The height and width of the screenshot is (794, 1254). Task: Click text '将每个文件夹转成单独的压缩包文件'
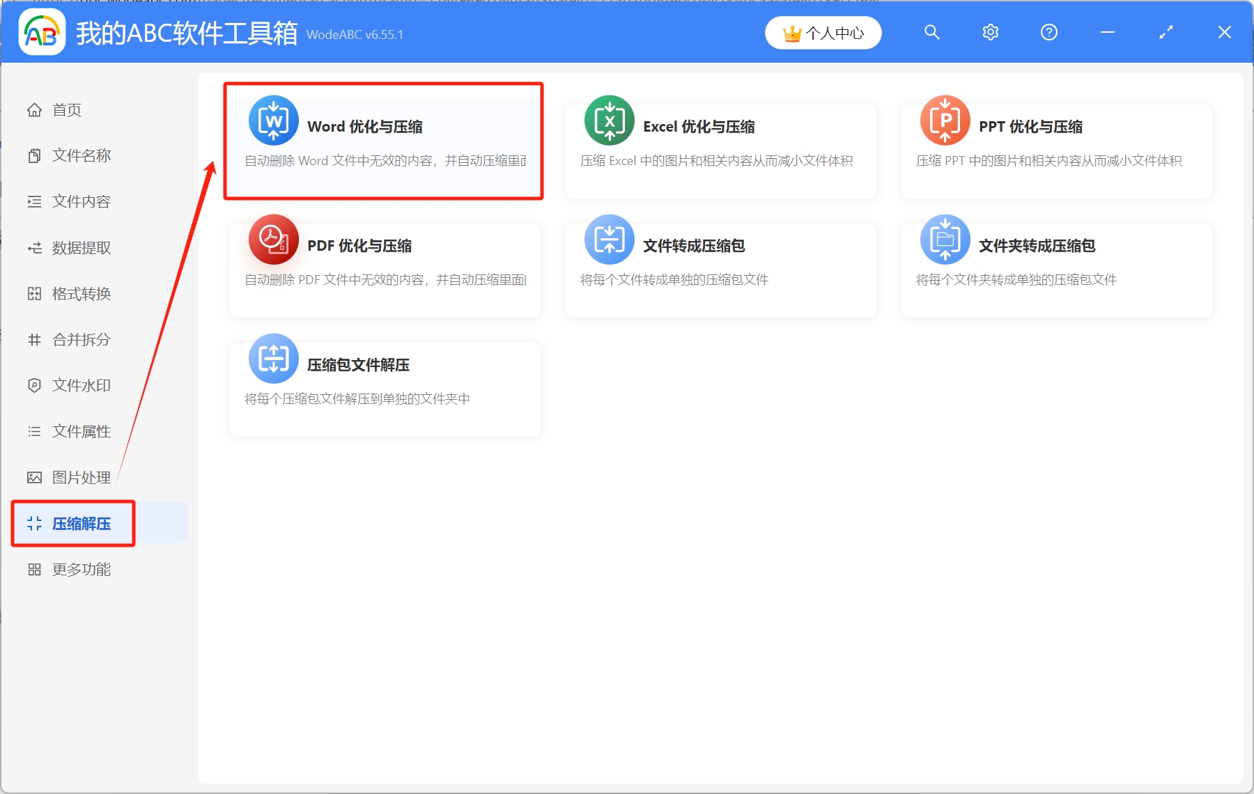pyautogui.click(x=1016, y=280)
